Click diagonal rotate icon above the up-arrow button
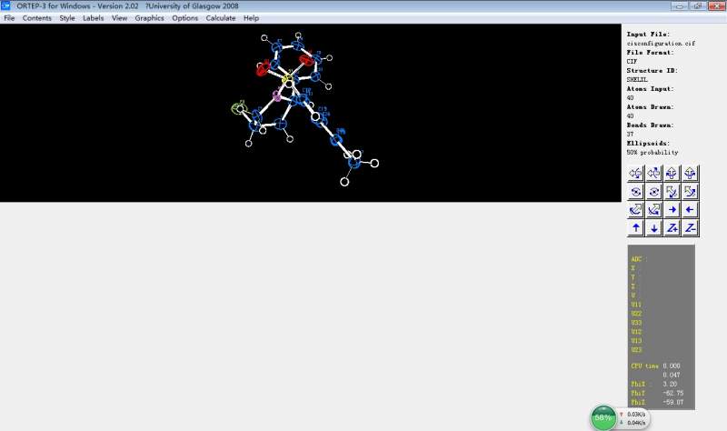Image resolution: width=727 pixels, height=431 pixels. point(635,210)
